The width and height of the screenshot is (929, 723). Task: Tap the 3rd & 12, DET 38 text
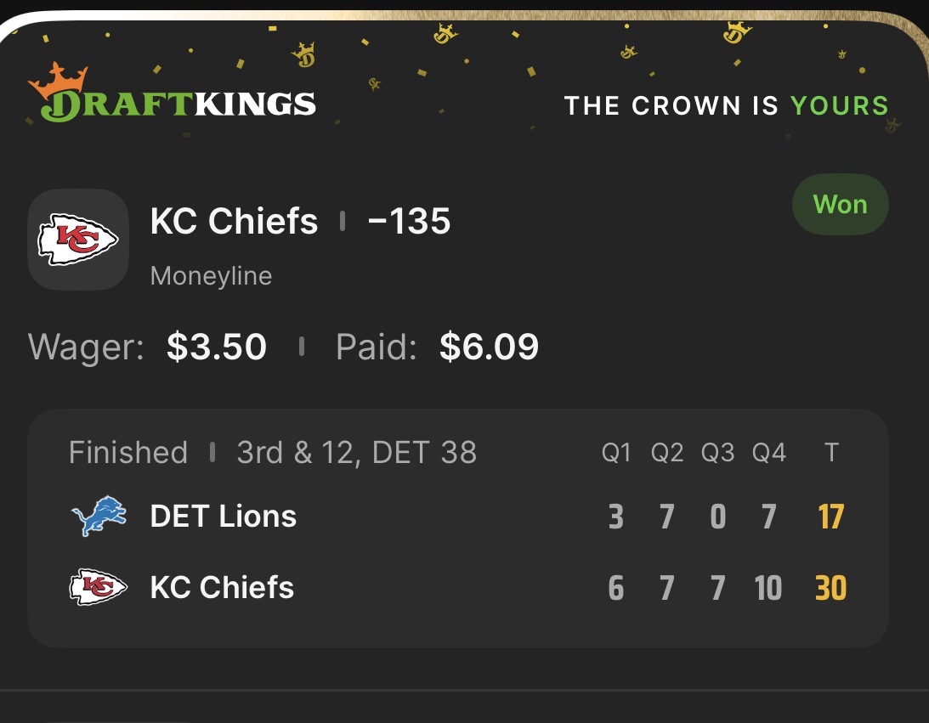[x=356, y=452]
